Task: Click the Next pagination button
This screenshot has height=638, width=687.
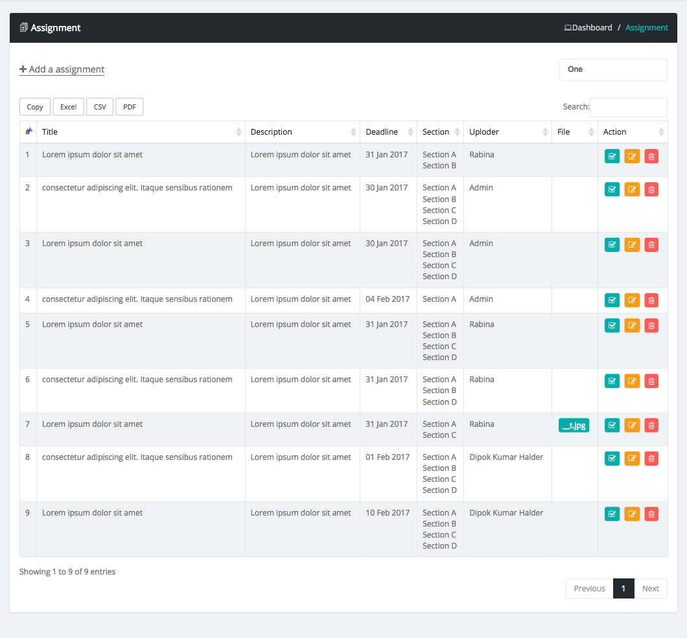Action: pos(650,589)
